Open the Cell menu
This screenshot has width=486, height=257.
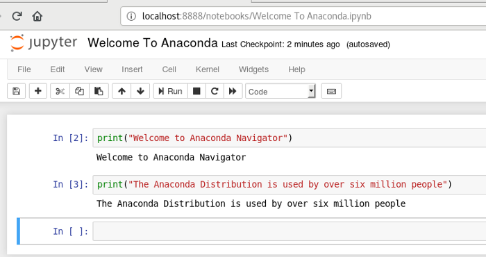click(169, 69)
